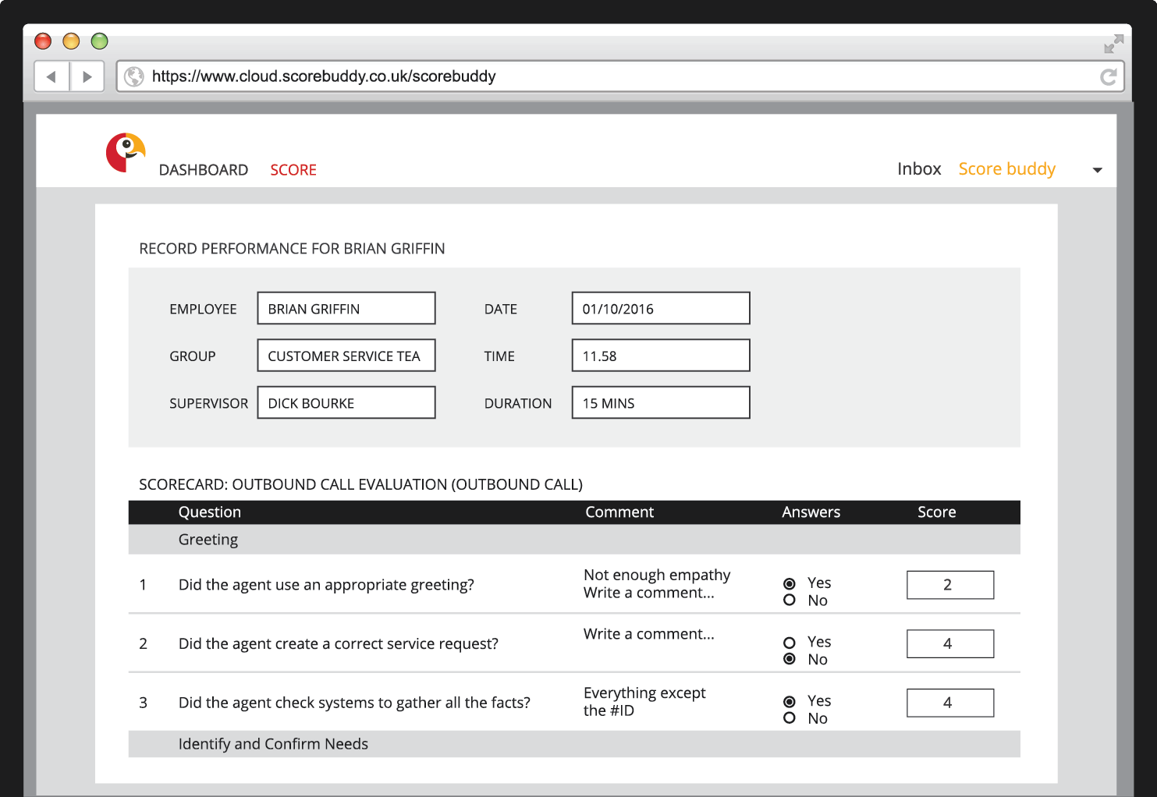Click the GROUP field Customer Service Tea
This screenshot has height=797, width=1157.
(x=346, y=356)
